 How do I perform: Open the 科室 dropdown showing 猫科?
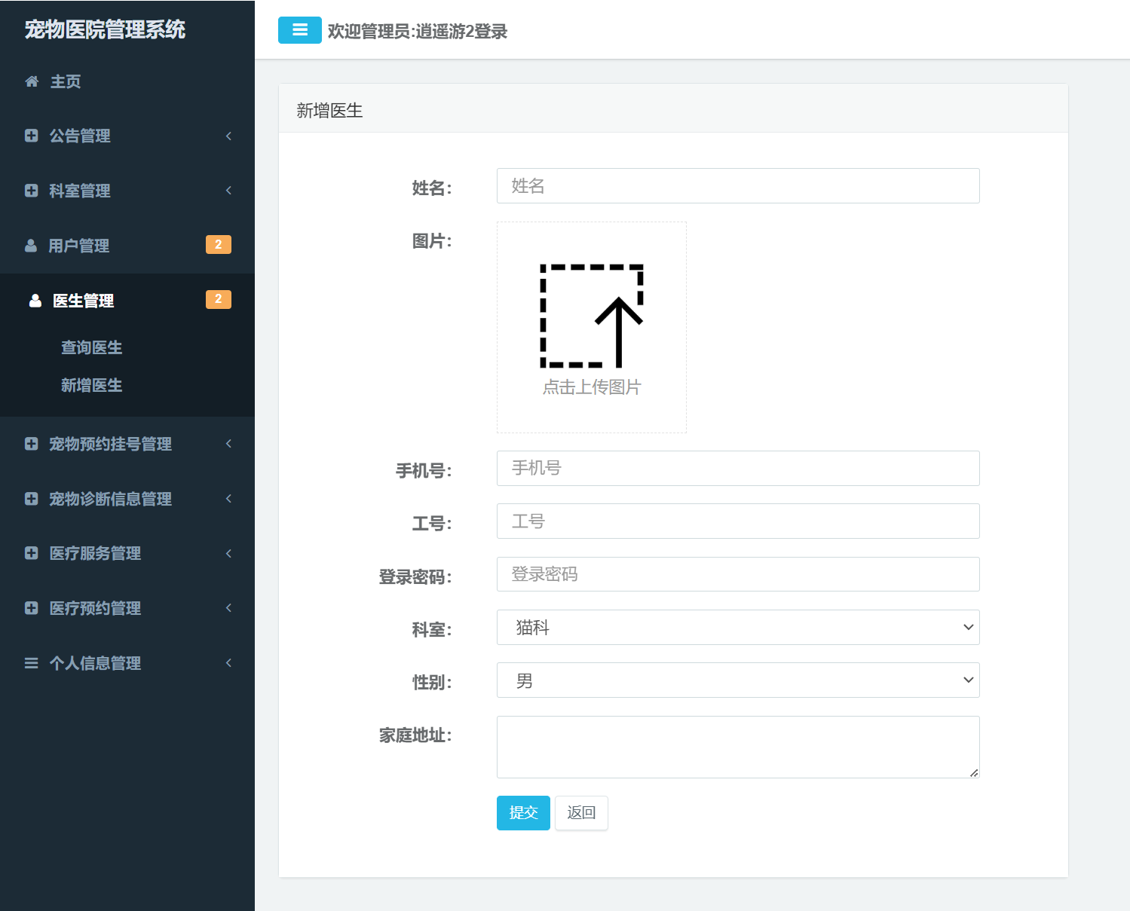738,627
